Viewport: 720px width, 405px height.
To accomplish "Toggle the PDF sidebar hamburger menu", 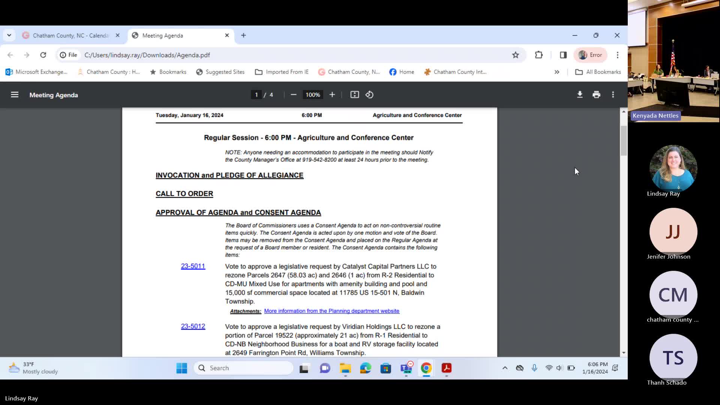I will 15,95.
